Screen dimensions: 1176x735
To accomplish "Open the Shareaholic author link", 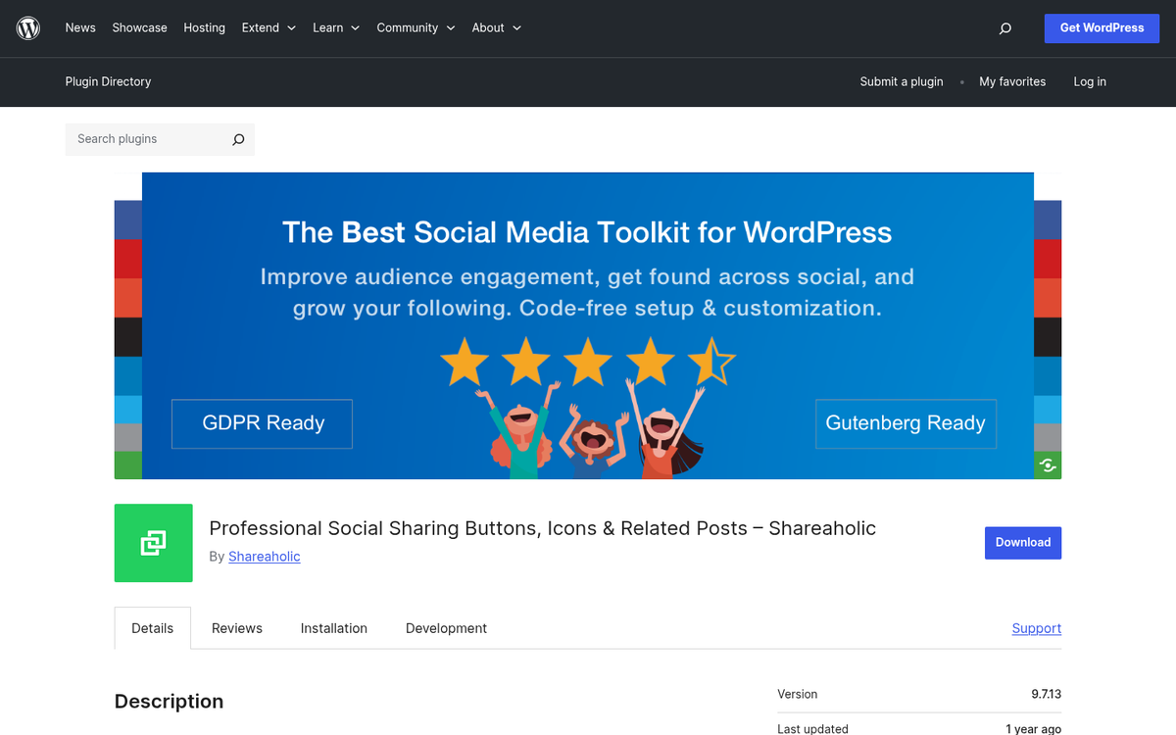I will point(264,556).
